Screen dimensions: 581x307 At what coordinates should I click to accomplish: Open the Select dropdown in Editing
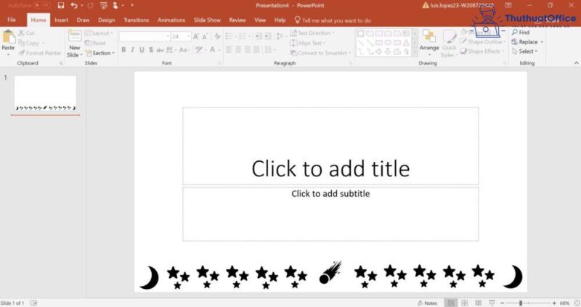click(x=524, y=52)
